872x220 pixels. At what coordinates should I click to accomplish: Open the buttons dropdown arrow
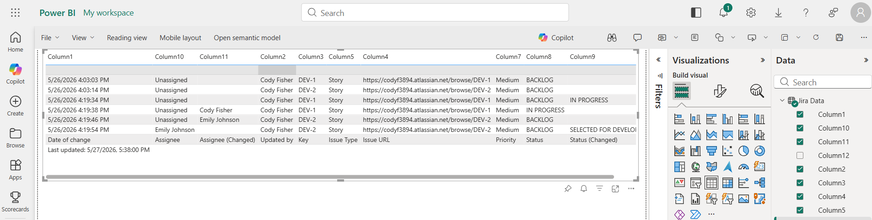click(x=765, y=37)
